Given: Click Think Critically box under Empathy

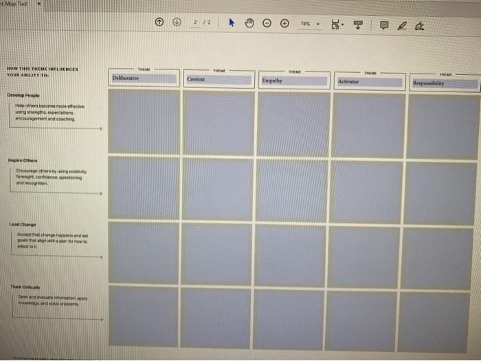Looking at the screenshot, I should [x=289, y=319].
